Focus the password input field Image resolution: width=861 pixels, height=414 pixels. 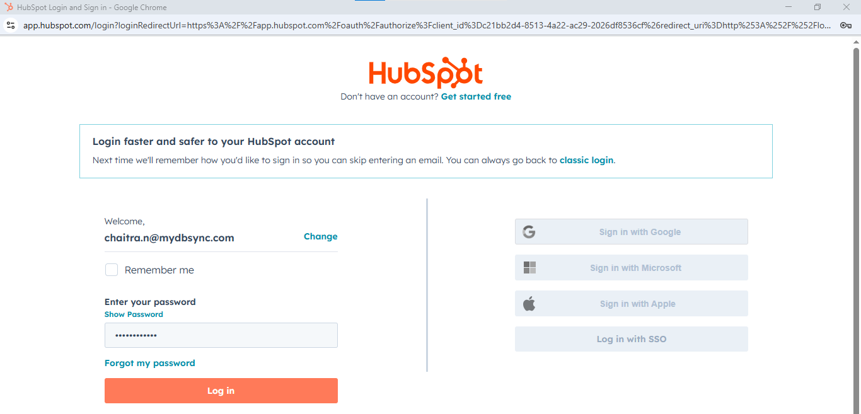coord(221,335)
